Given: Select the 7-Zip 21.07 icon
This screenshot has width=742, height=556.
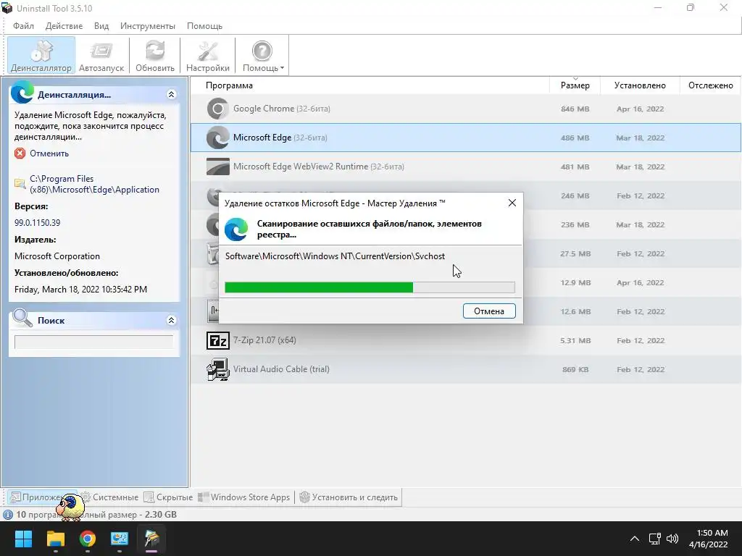Looking at the screenshot, I should coord(217,340).
